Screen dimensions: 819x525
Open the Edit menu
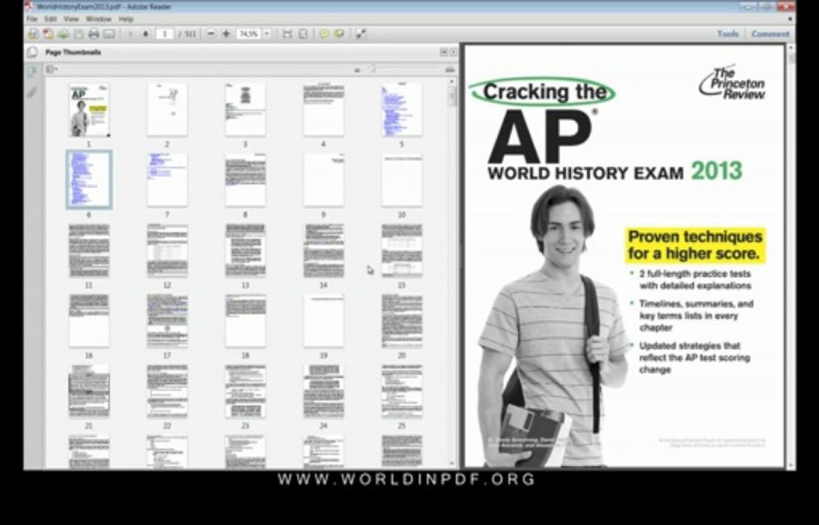[x=50, y=19]
